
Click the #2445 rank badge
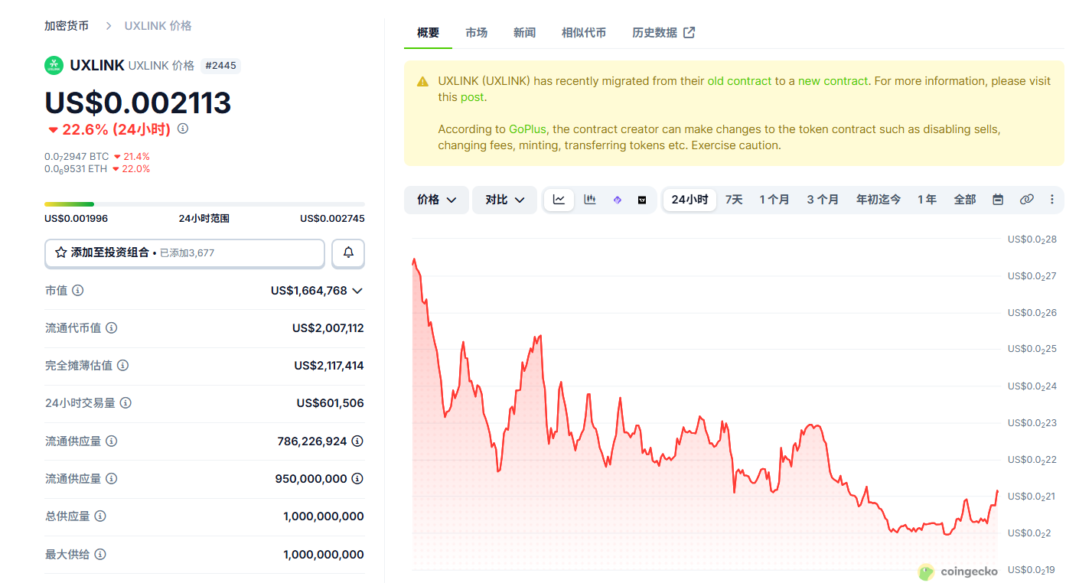[220, 66]
